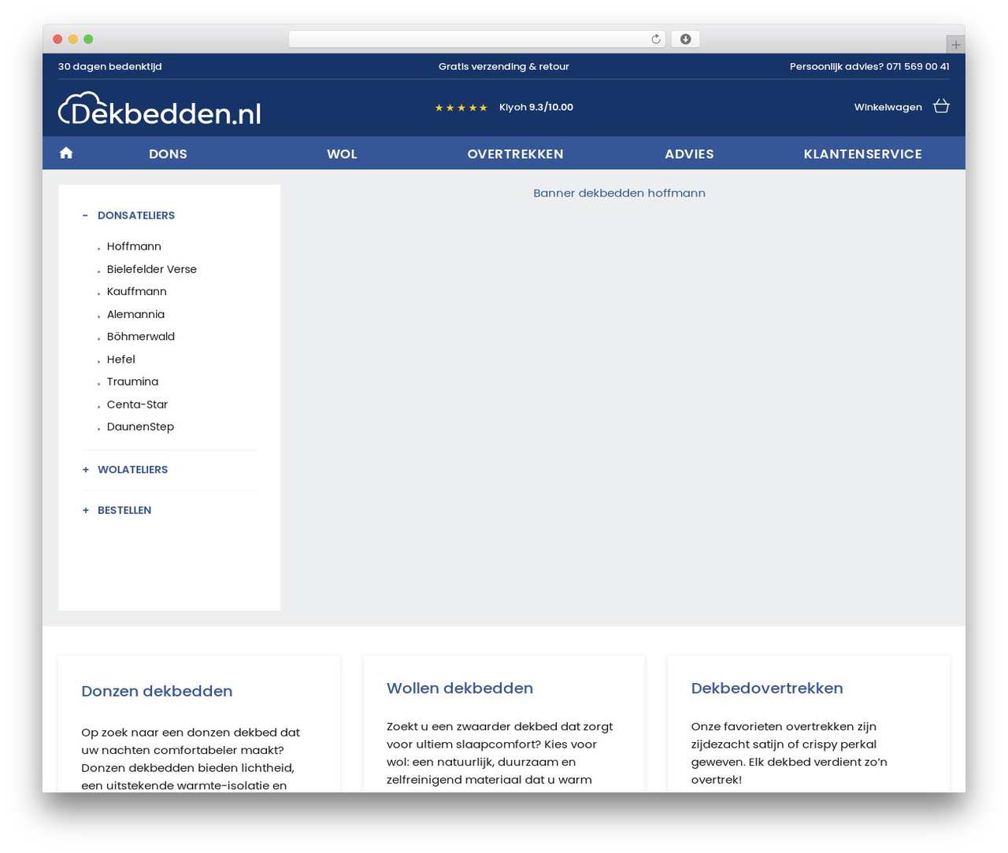Open the Wol menu
This screenshot has width=1008, height=853.
point(342,154)
